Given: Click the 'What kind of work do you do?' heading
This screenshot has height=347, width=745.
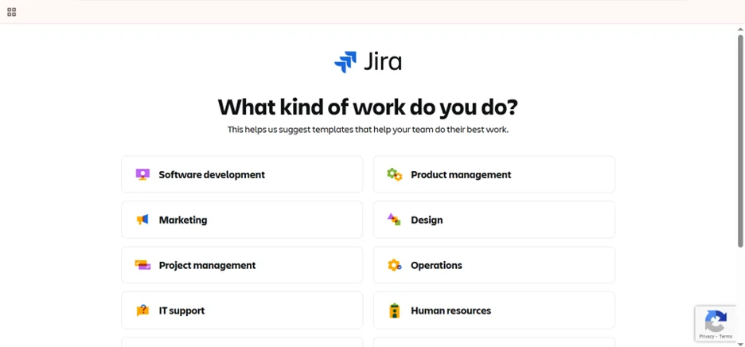Looking at the screenshot, I should tap(368, 107).
